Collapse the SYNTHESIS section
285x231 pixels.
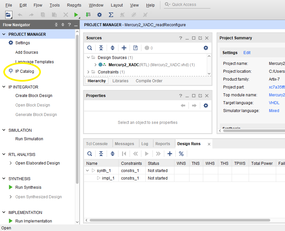4,179
